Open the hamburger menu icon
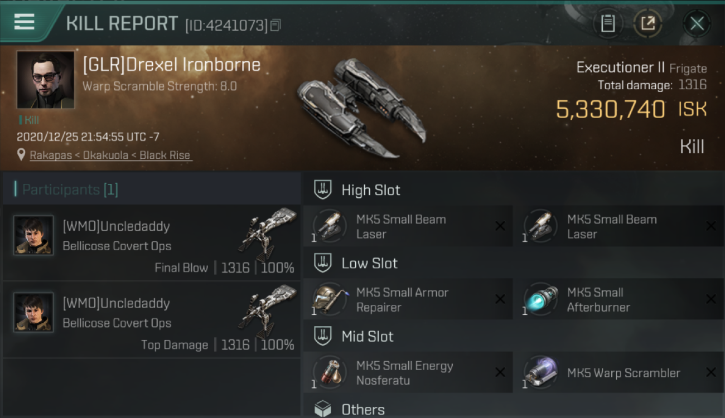Viewport: 725px width, 418px height. click(24, 22)
